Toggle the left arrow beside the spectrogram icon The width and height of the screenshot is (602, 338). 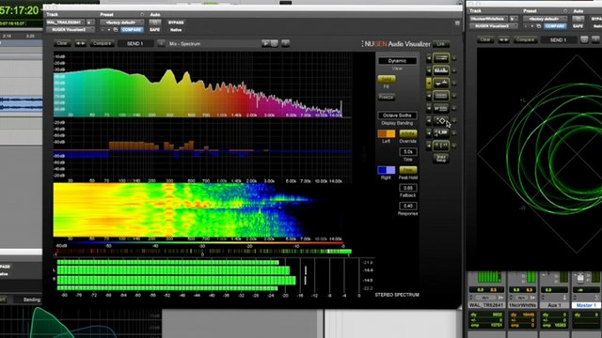tap(429, 96)
